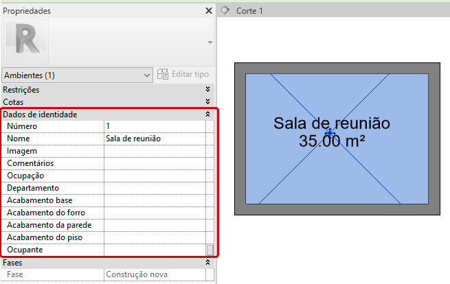450x284 pixels.
Task: Click the Revit type preview icon
Action: [26, 42]
